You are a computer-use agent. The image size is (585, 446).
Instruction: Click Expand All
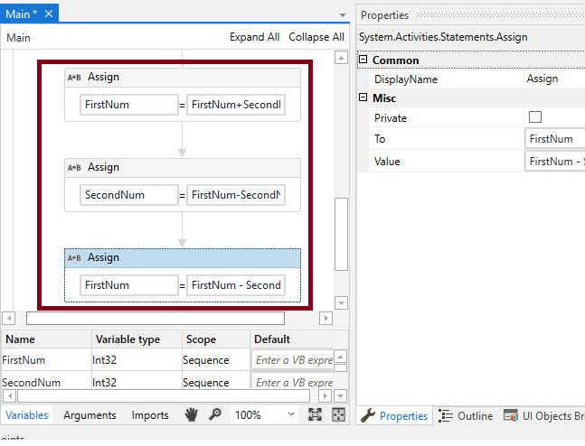click(254, 37)
